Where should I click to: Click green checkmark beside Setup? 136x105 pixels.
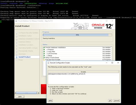(44, 56)
